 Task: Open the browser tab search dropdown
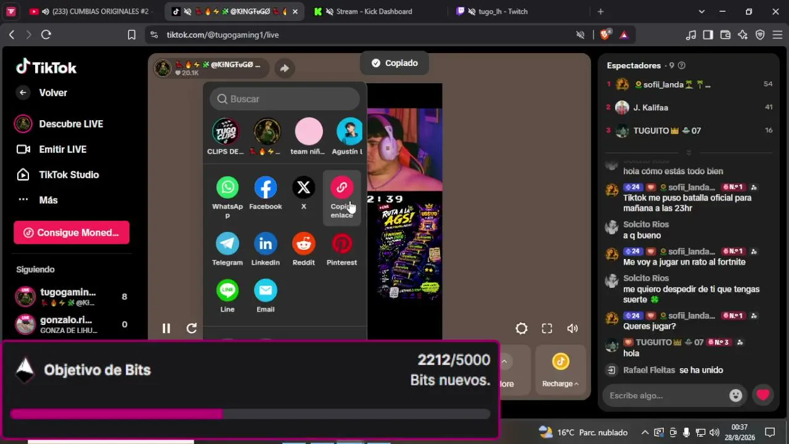point(701,11)
